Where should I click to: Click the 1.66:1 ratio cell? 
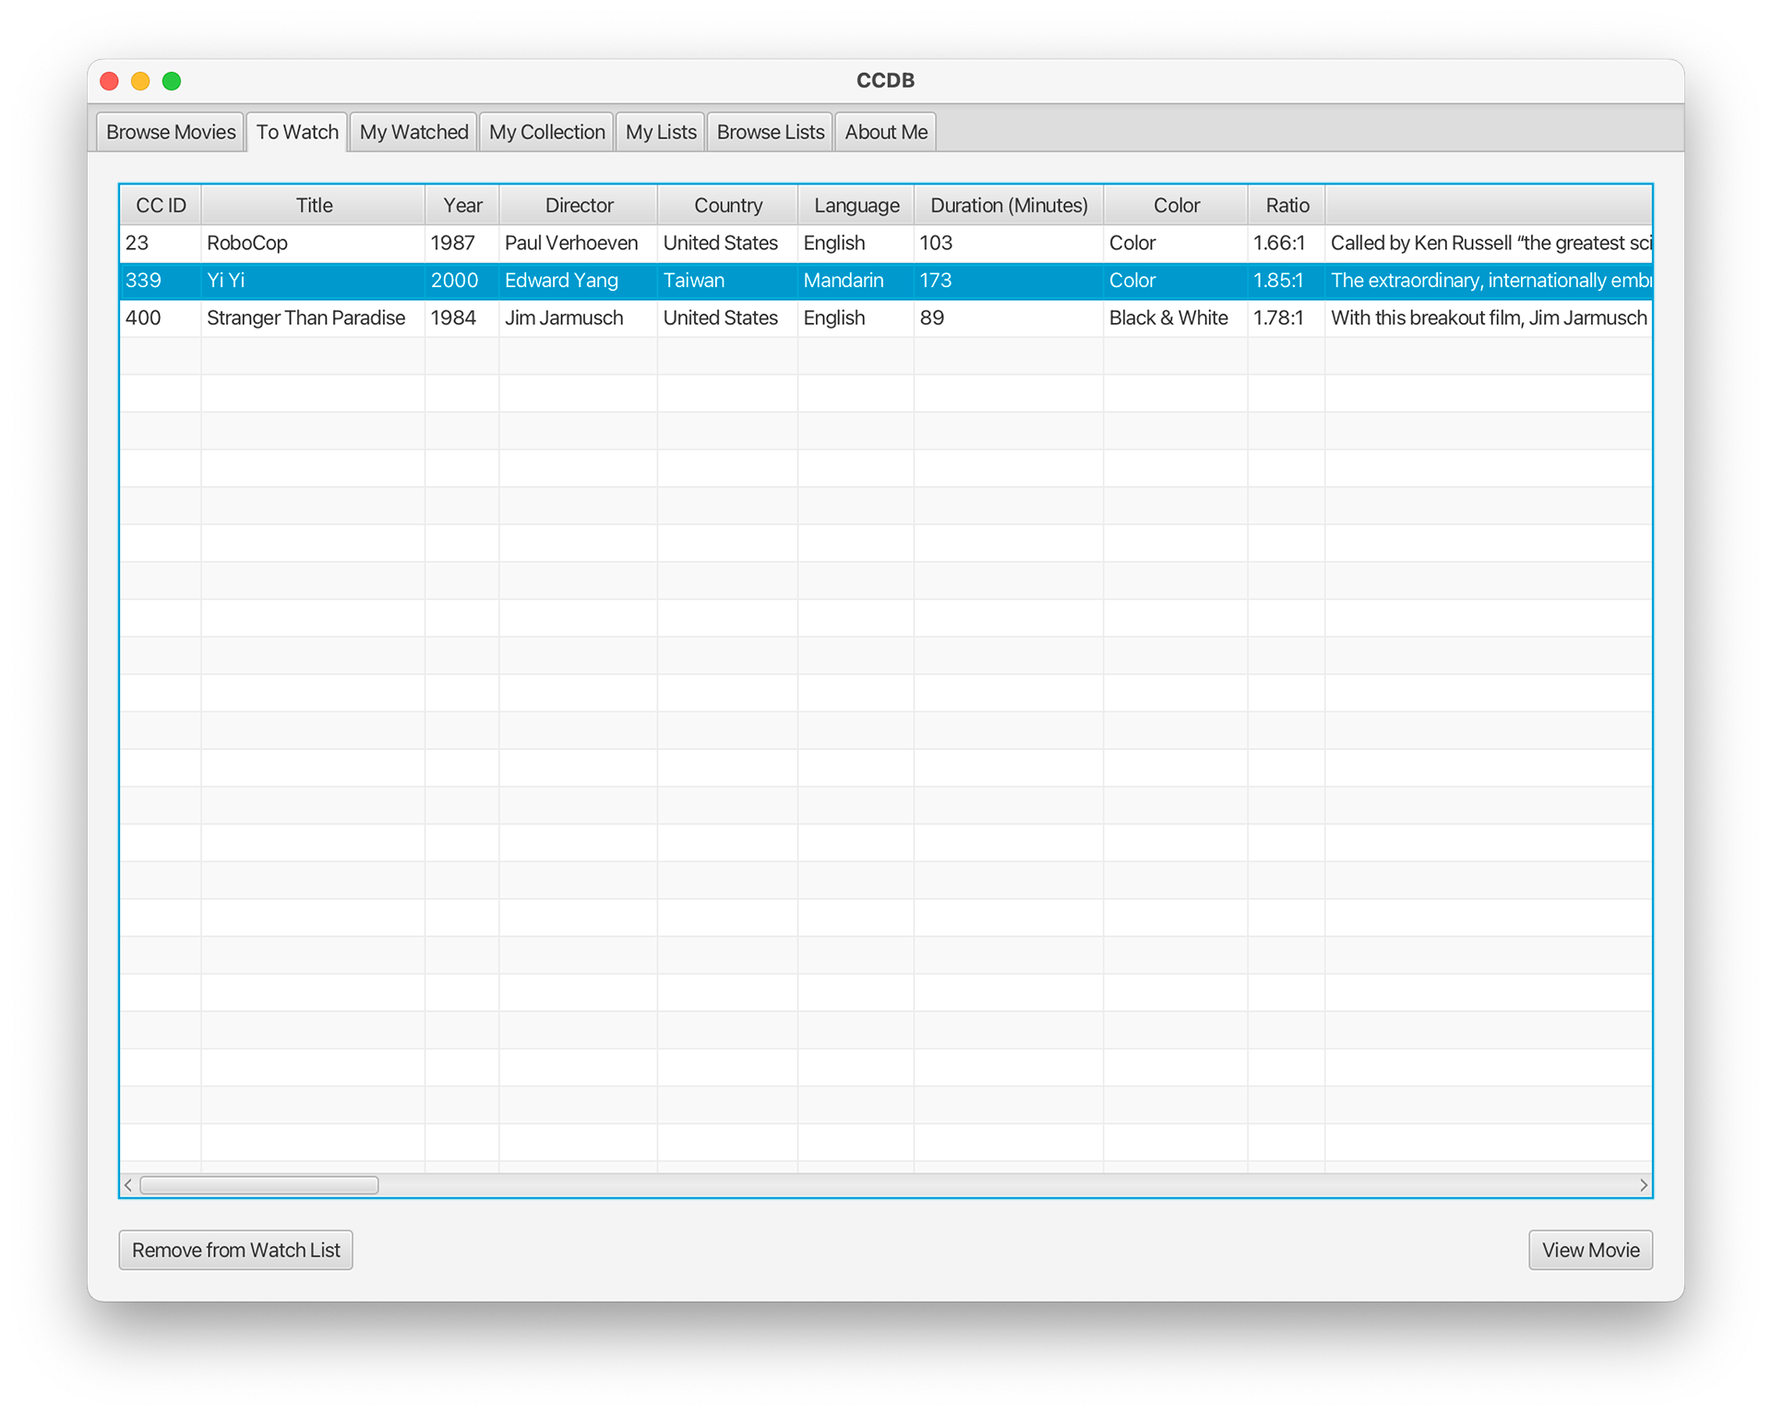point(1287,243)
